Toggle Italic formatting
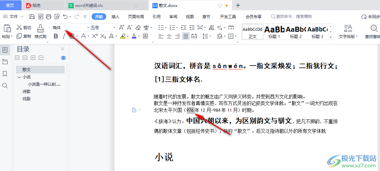This screenshot has height=171, width=380. click(x=64, y=36)
